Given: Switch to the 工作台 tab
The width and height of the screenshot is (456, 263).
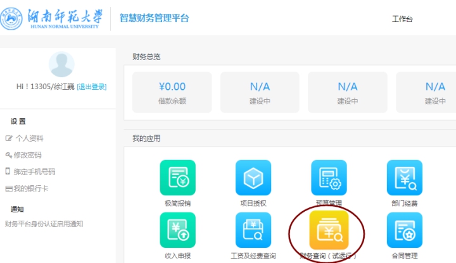Looking at the screenshot, I should tap(402, 20).
